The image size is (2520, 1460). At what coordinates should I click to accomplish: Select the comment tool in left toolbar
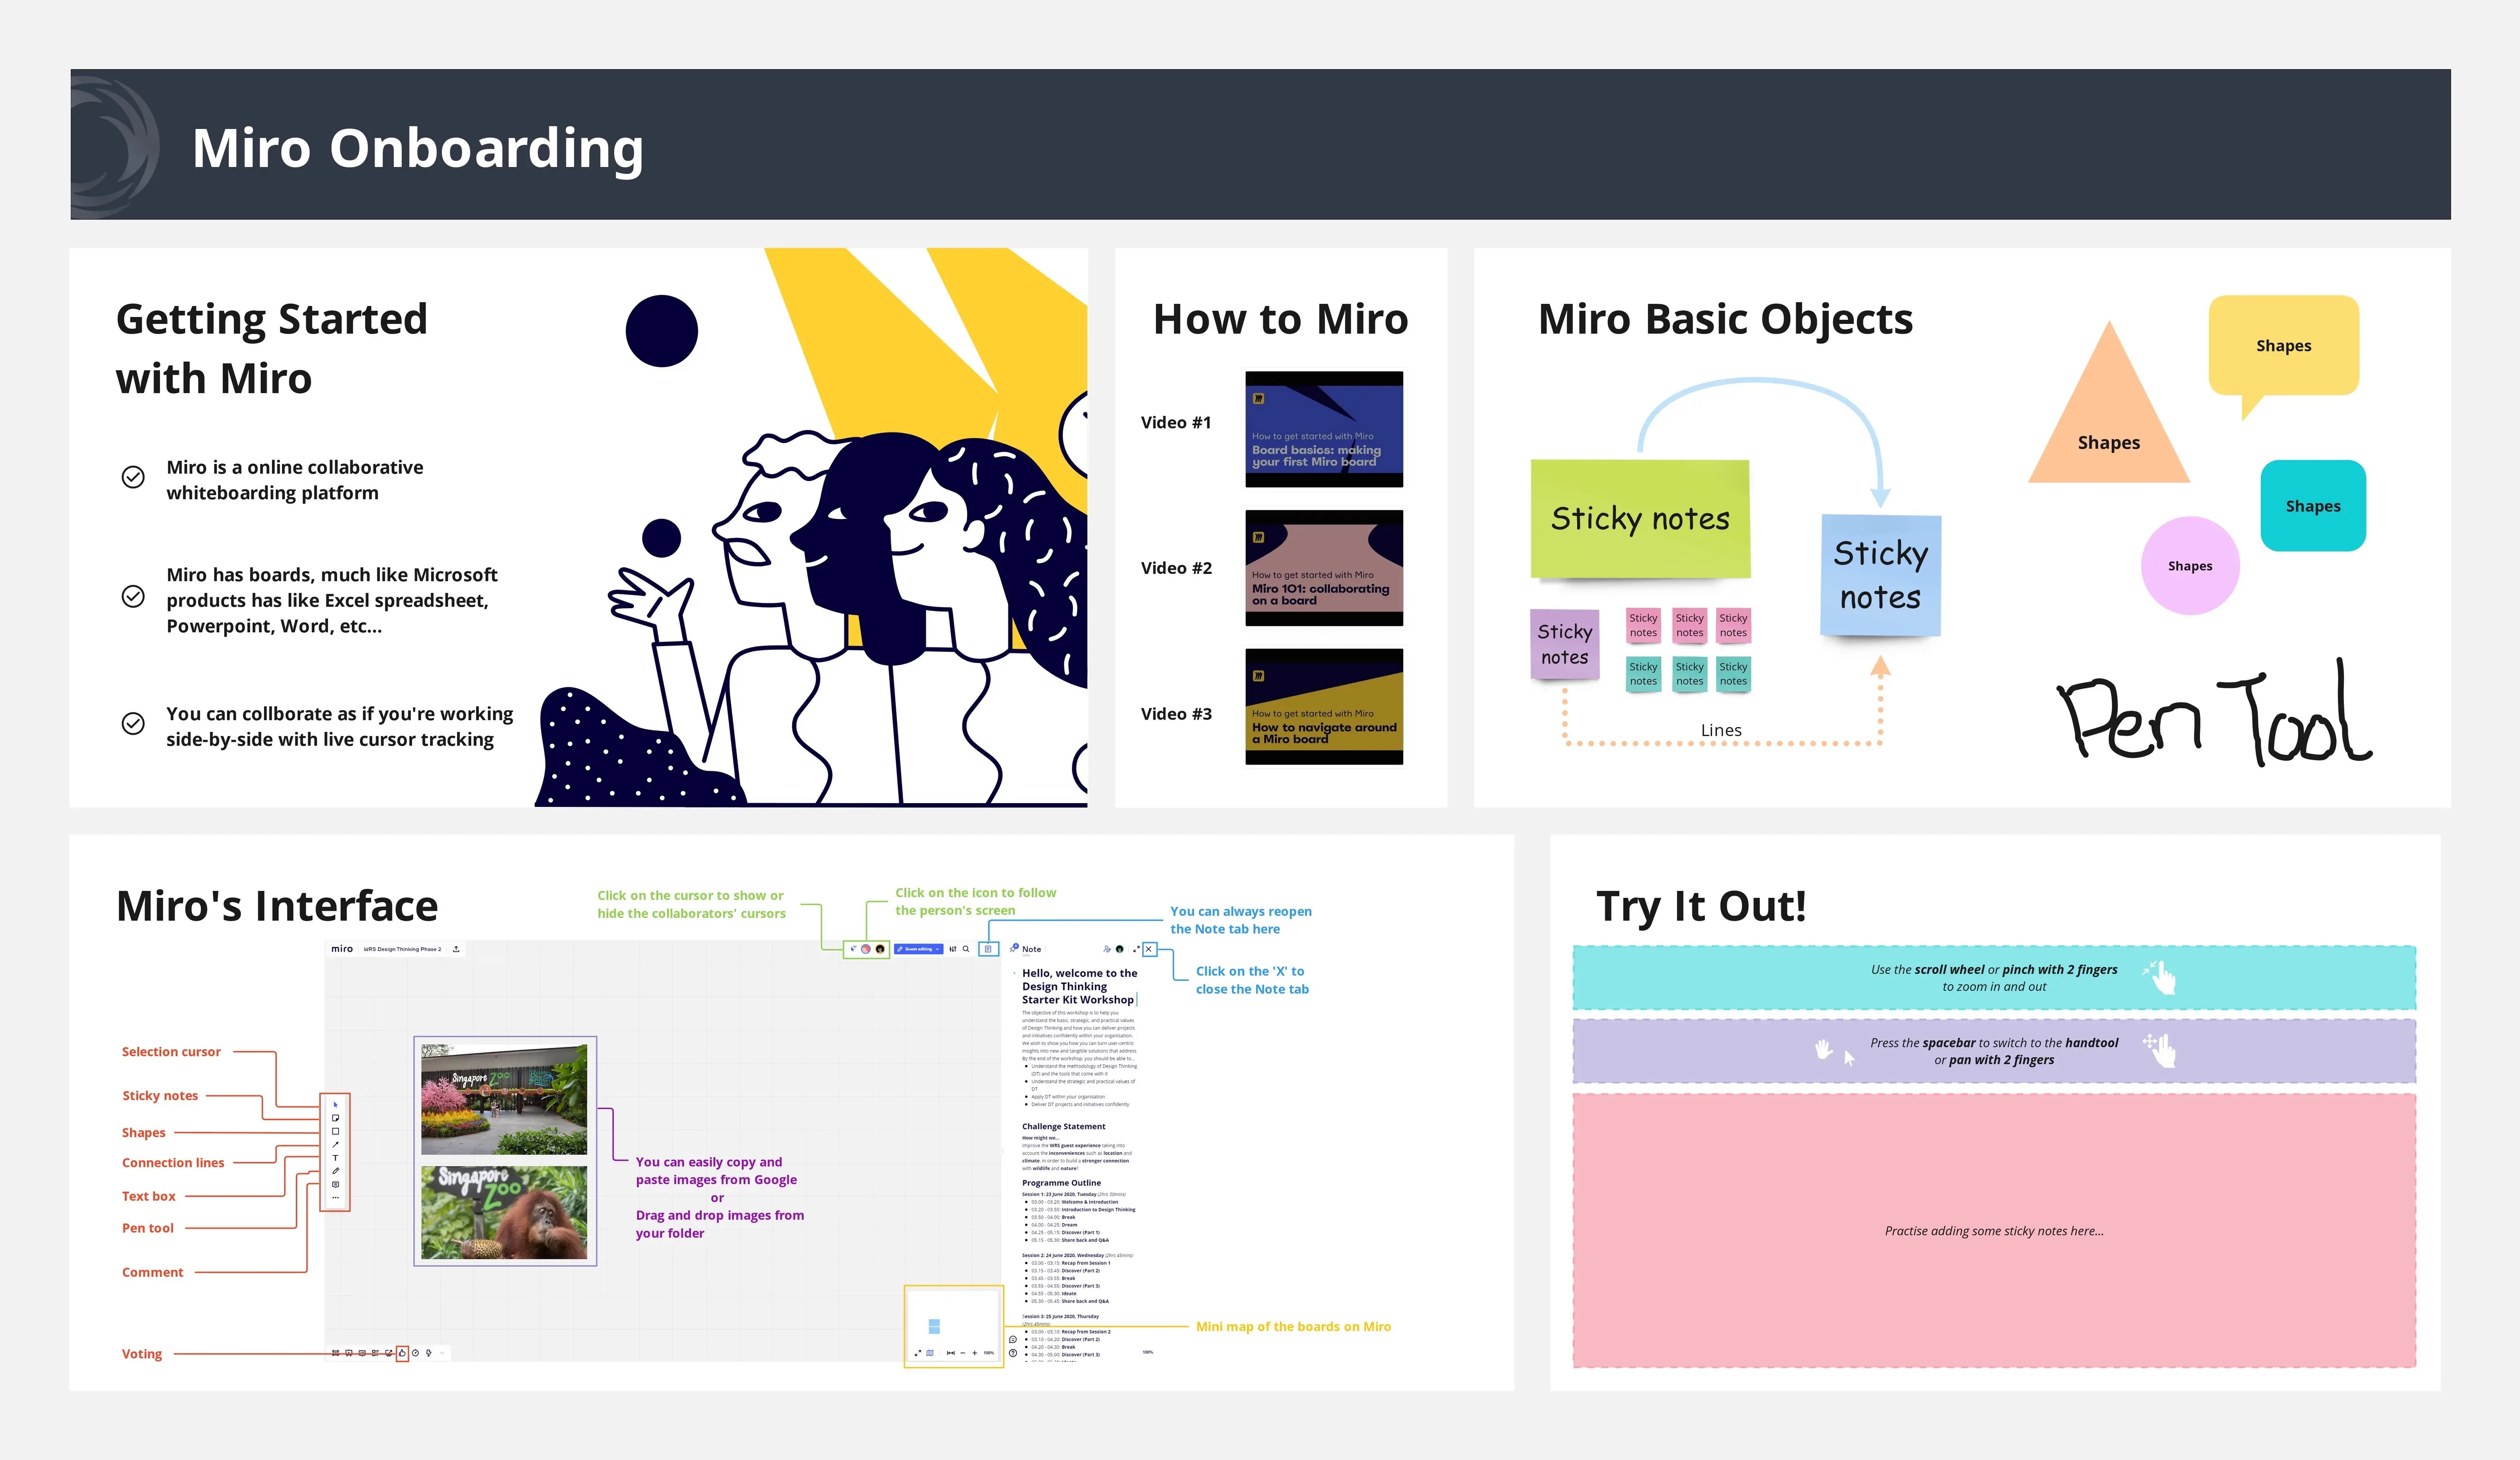[x=335, y=1184]
